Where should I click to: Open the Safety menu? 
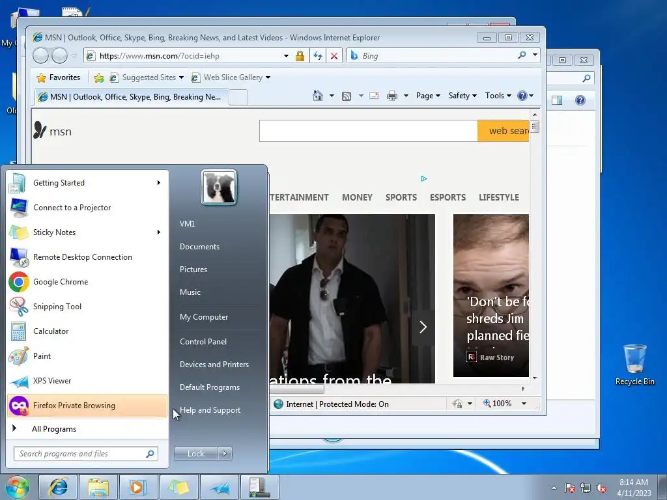click(462, 96)
